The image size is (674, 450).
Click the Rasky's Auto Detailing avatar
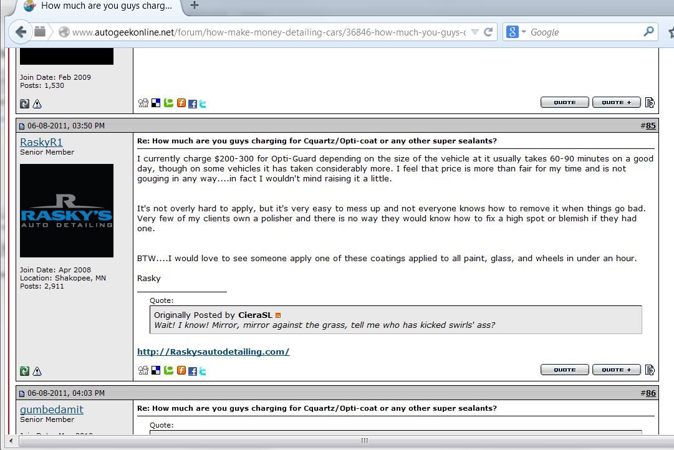[x=67, y=211]
